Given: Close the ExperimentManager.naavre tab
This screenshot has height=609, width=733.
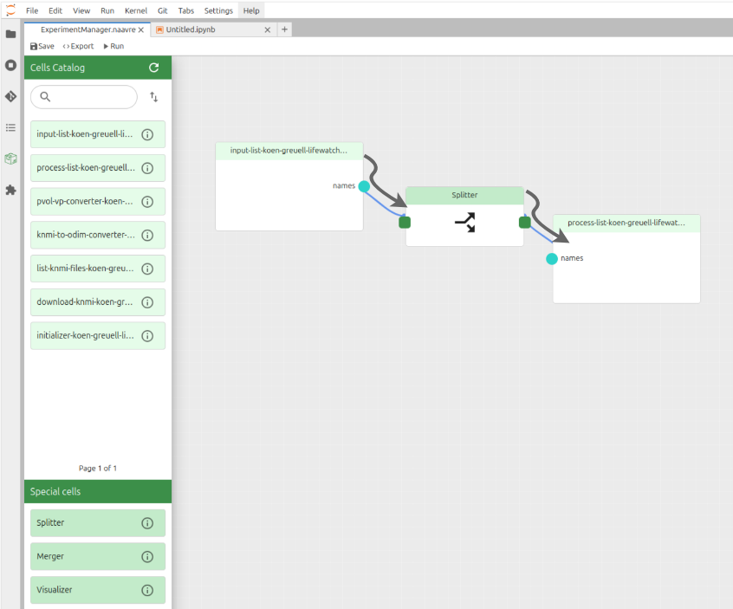Looking at the screenshot, I should point(140,30).
